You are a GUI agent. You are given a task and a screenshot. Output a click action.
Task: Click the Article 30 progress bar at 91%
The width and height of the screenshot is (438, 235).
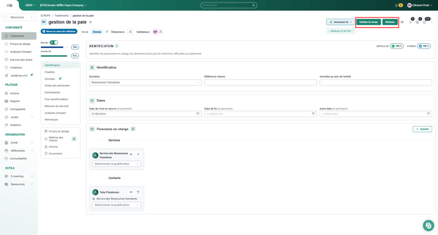tap(55, 56)
